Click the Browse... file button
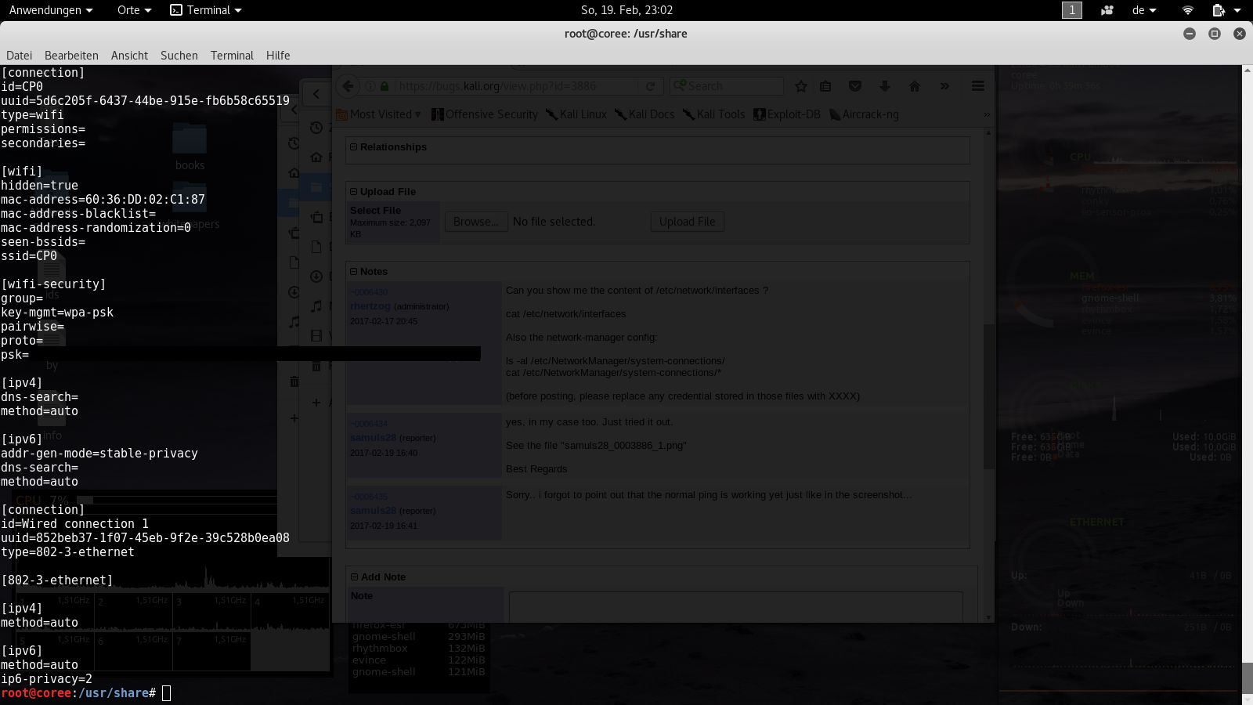Image resolution: width=1253 pixels, height=705 pixels. coord(476,222)
